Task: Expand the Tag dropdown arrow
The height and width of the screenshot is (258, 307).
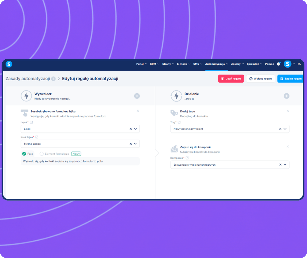Action: 285,129
